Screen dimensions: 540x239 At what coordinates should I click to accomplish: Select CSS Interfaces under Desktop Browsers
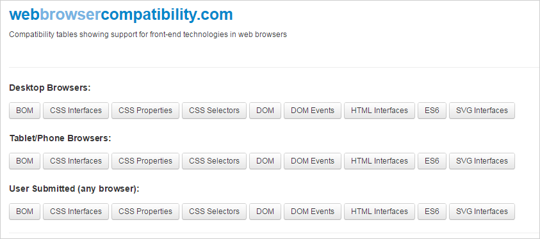point(76,111)
